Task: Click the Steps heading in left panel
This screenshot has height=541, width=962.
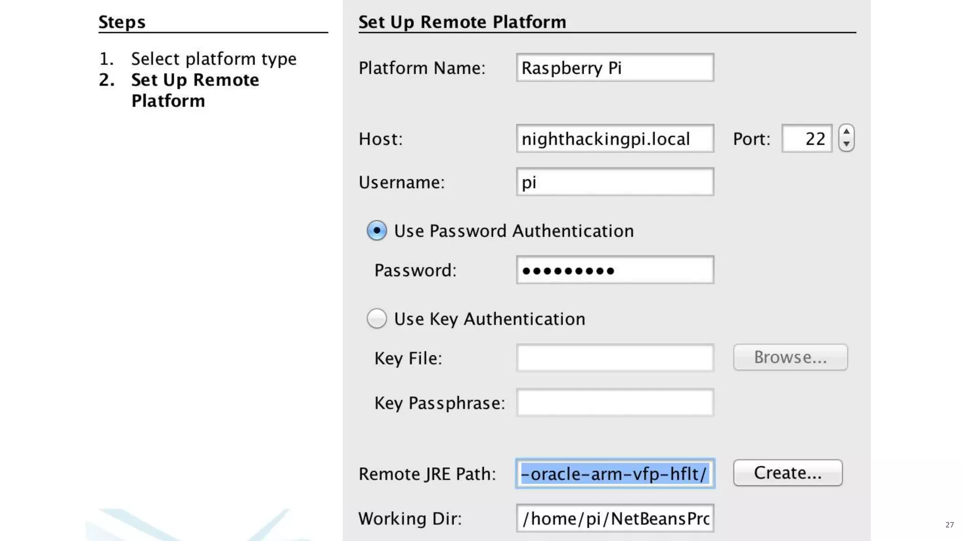Action: click(x=122, y=22)
